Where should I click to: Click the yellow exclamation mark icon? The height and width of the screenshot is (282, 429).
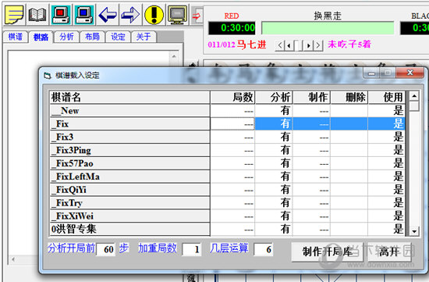(154, 14)
